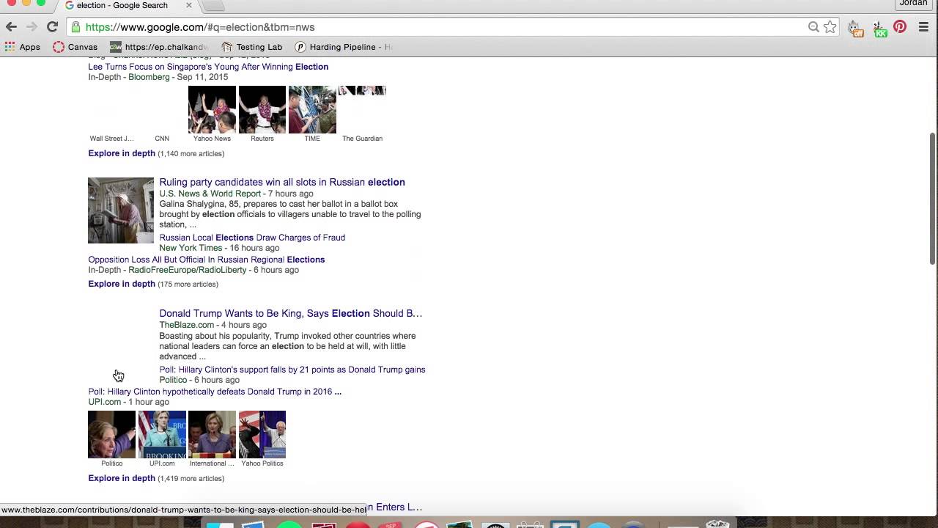938x528 pixels.
Task: Click the Wall Street J... source label
Action: tap(111, 139)
